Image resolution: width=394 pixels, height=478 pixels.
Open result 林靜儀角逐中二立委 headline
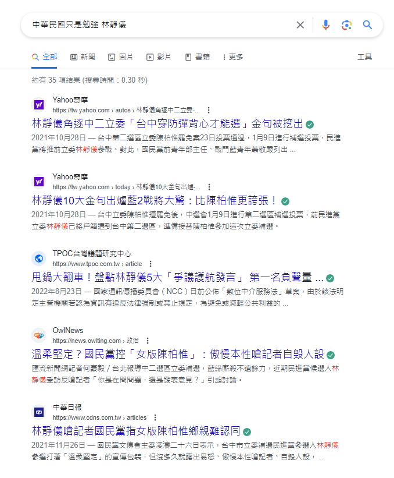tap(167, 124)
